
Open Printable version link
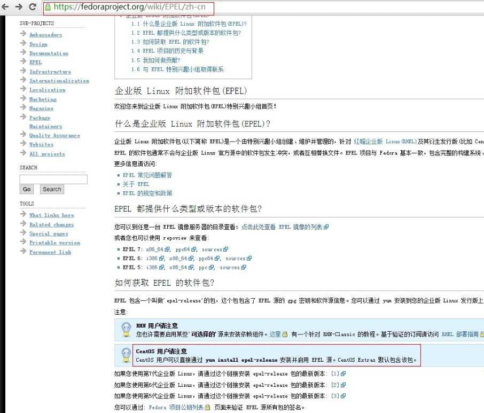coord(54,243)
